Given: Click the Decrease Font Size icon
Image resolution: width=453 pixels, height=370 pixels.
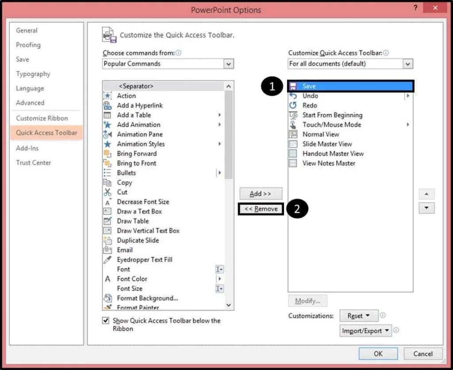Looking at the screenshot, I should tap(108, 202).
